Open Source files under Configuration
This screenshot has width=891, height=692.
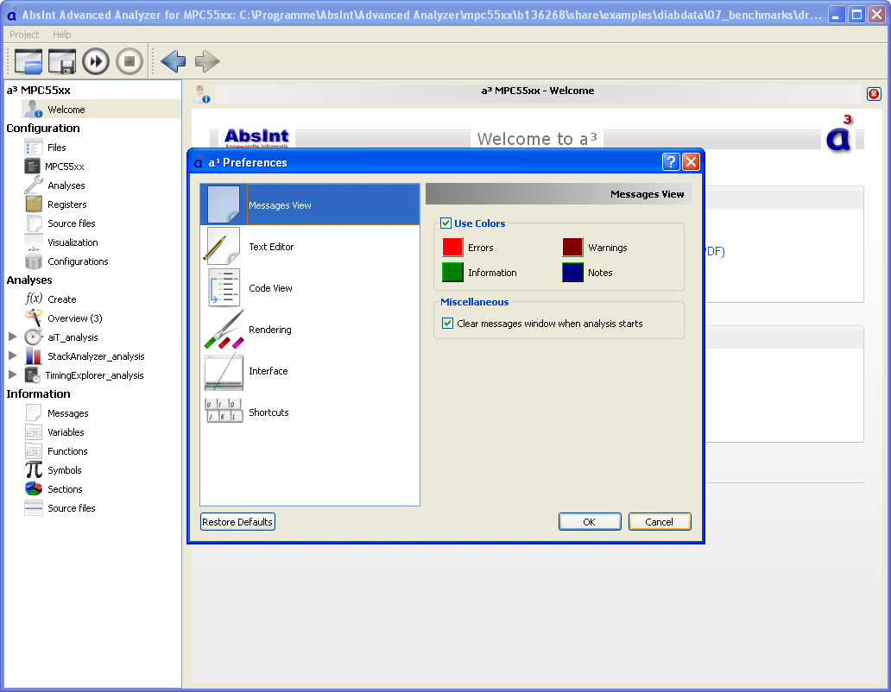point(71,223)
